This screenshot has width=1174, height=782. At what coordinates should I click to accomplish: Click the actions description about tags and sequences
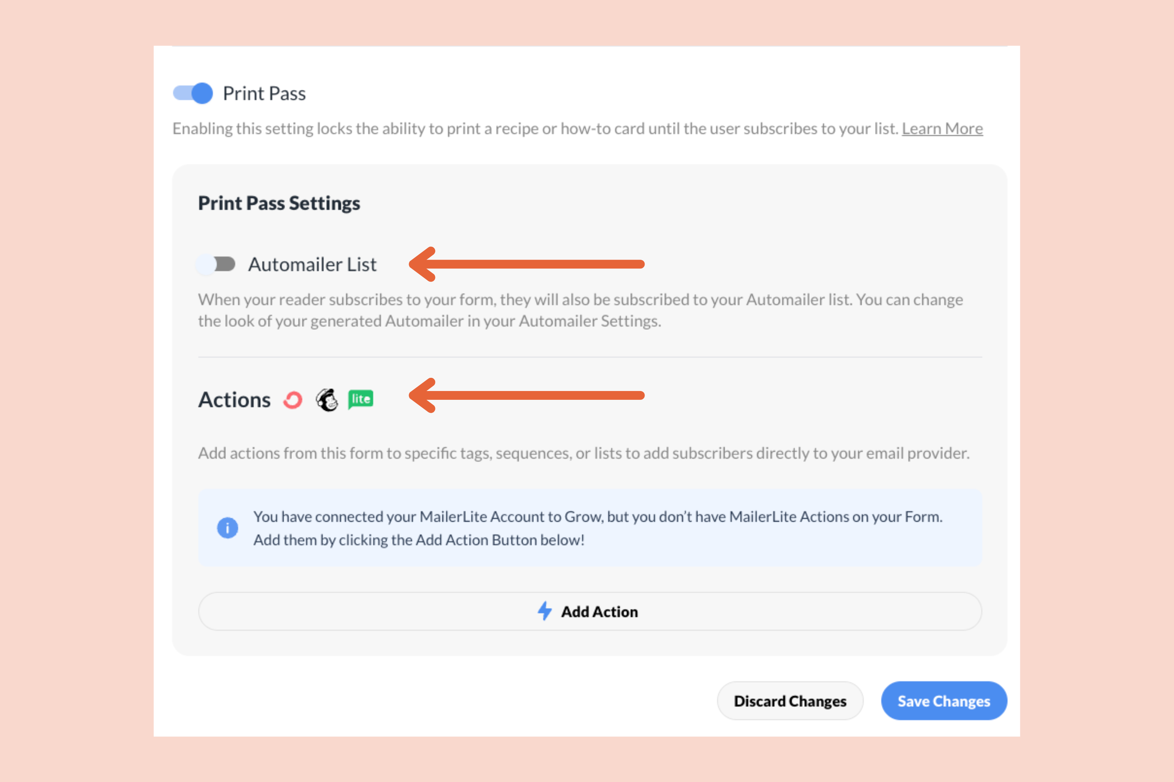[x=583, y=453]
